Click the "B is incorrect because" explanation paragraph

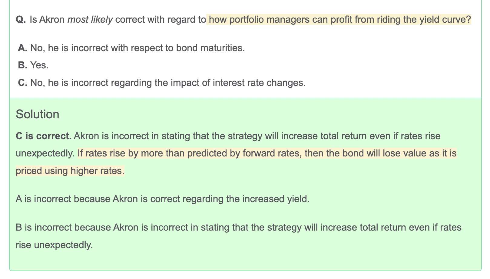(x=238, y=227)
